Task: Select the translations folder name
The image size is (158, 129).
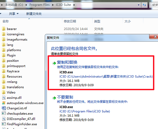Action: tap(15, 87)
